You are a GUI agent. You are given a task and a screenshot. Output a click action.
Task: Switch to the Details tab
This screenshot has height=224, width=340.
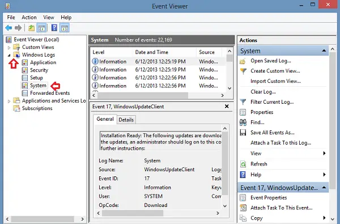[126, 120]
